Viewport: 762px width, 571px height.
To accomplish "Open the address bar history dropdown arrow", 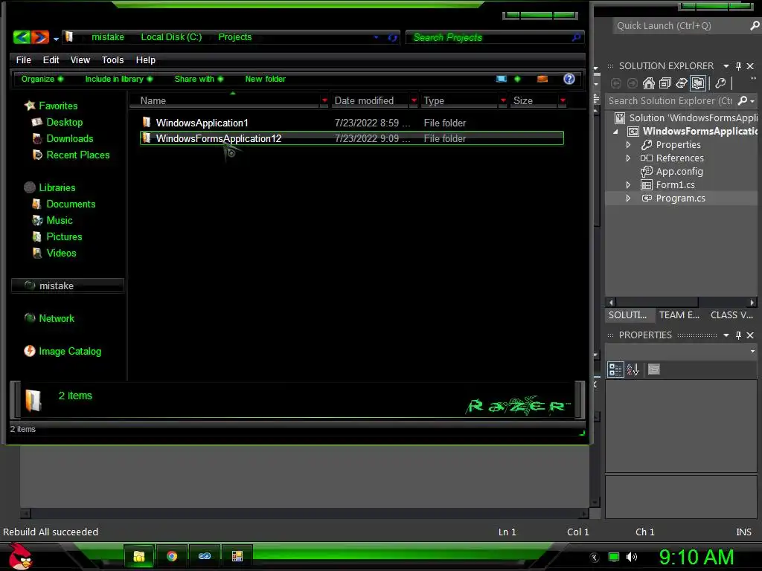I will coord(376,37).
